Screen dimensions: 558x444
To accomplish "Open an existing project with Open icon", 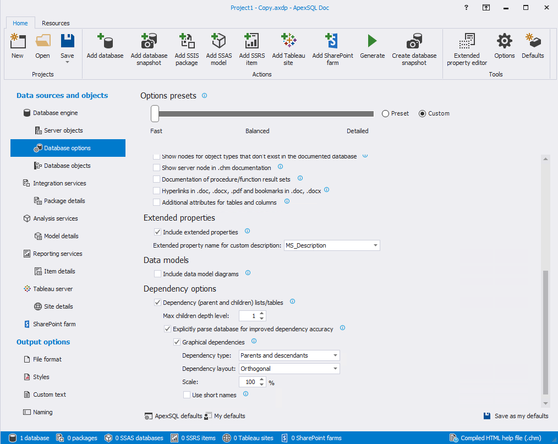I will tap(43, 41).
